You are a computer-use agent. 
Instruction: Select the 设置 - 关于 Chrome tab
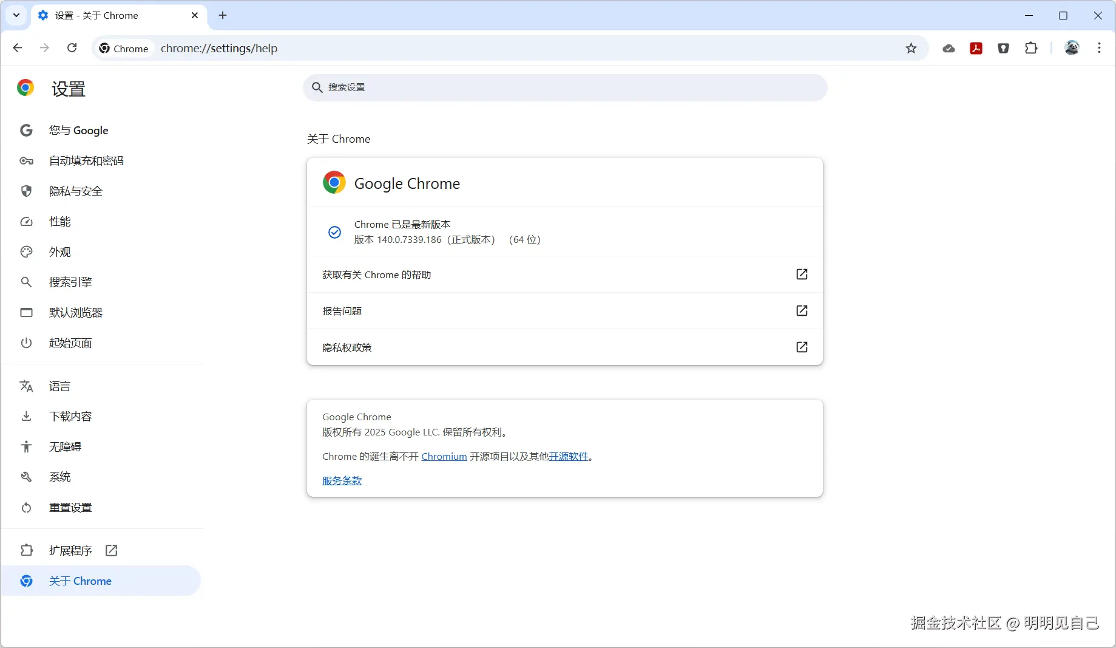(118, 16)
